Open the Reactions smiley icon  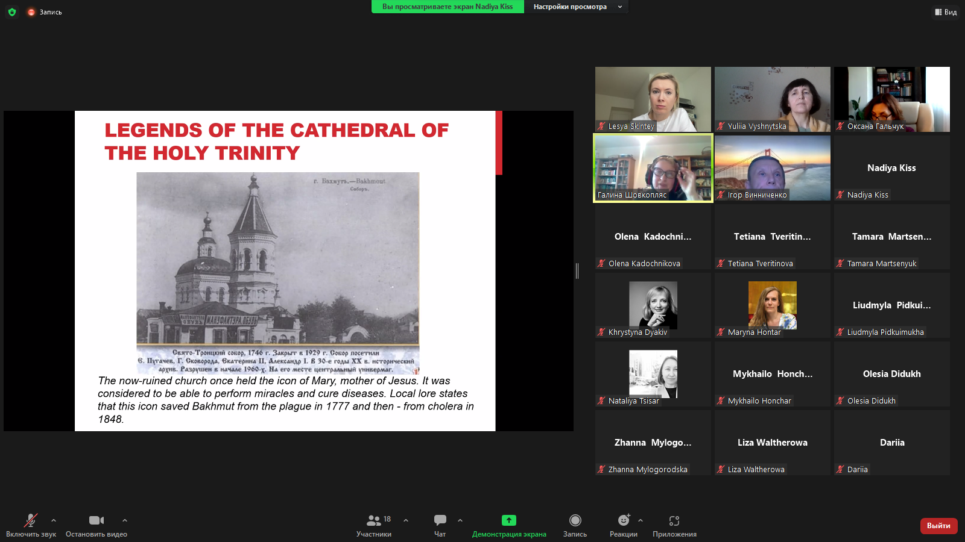624,520
